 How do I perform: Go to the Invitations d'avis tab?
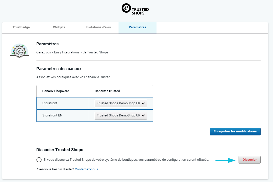[x=98, y=27]
